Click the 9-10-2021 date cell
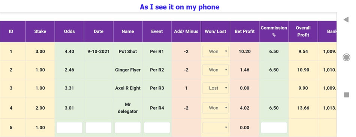356x137 pixels. 99,52
